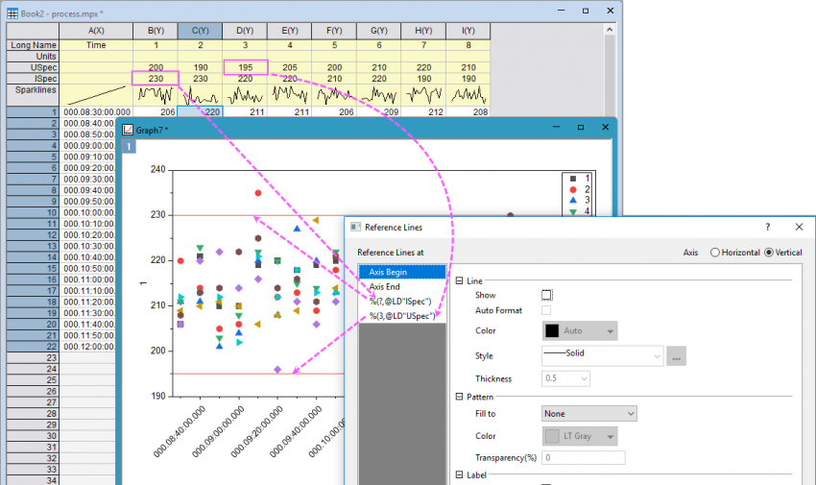Click the y-axis tick label 240
Viewport: 816px width, 485px height.
(x=157, y=169)
